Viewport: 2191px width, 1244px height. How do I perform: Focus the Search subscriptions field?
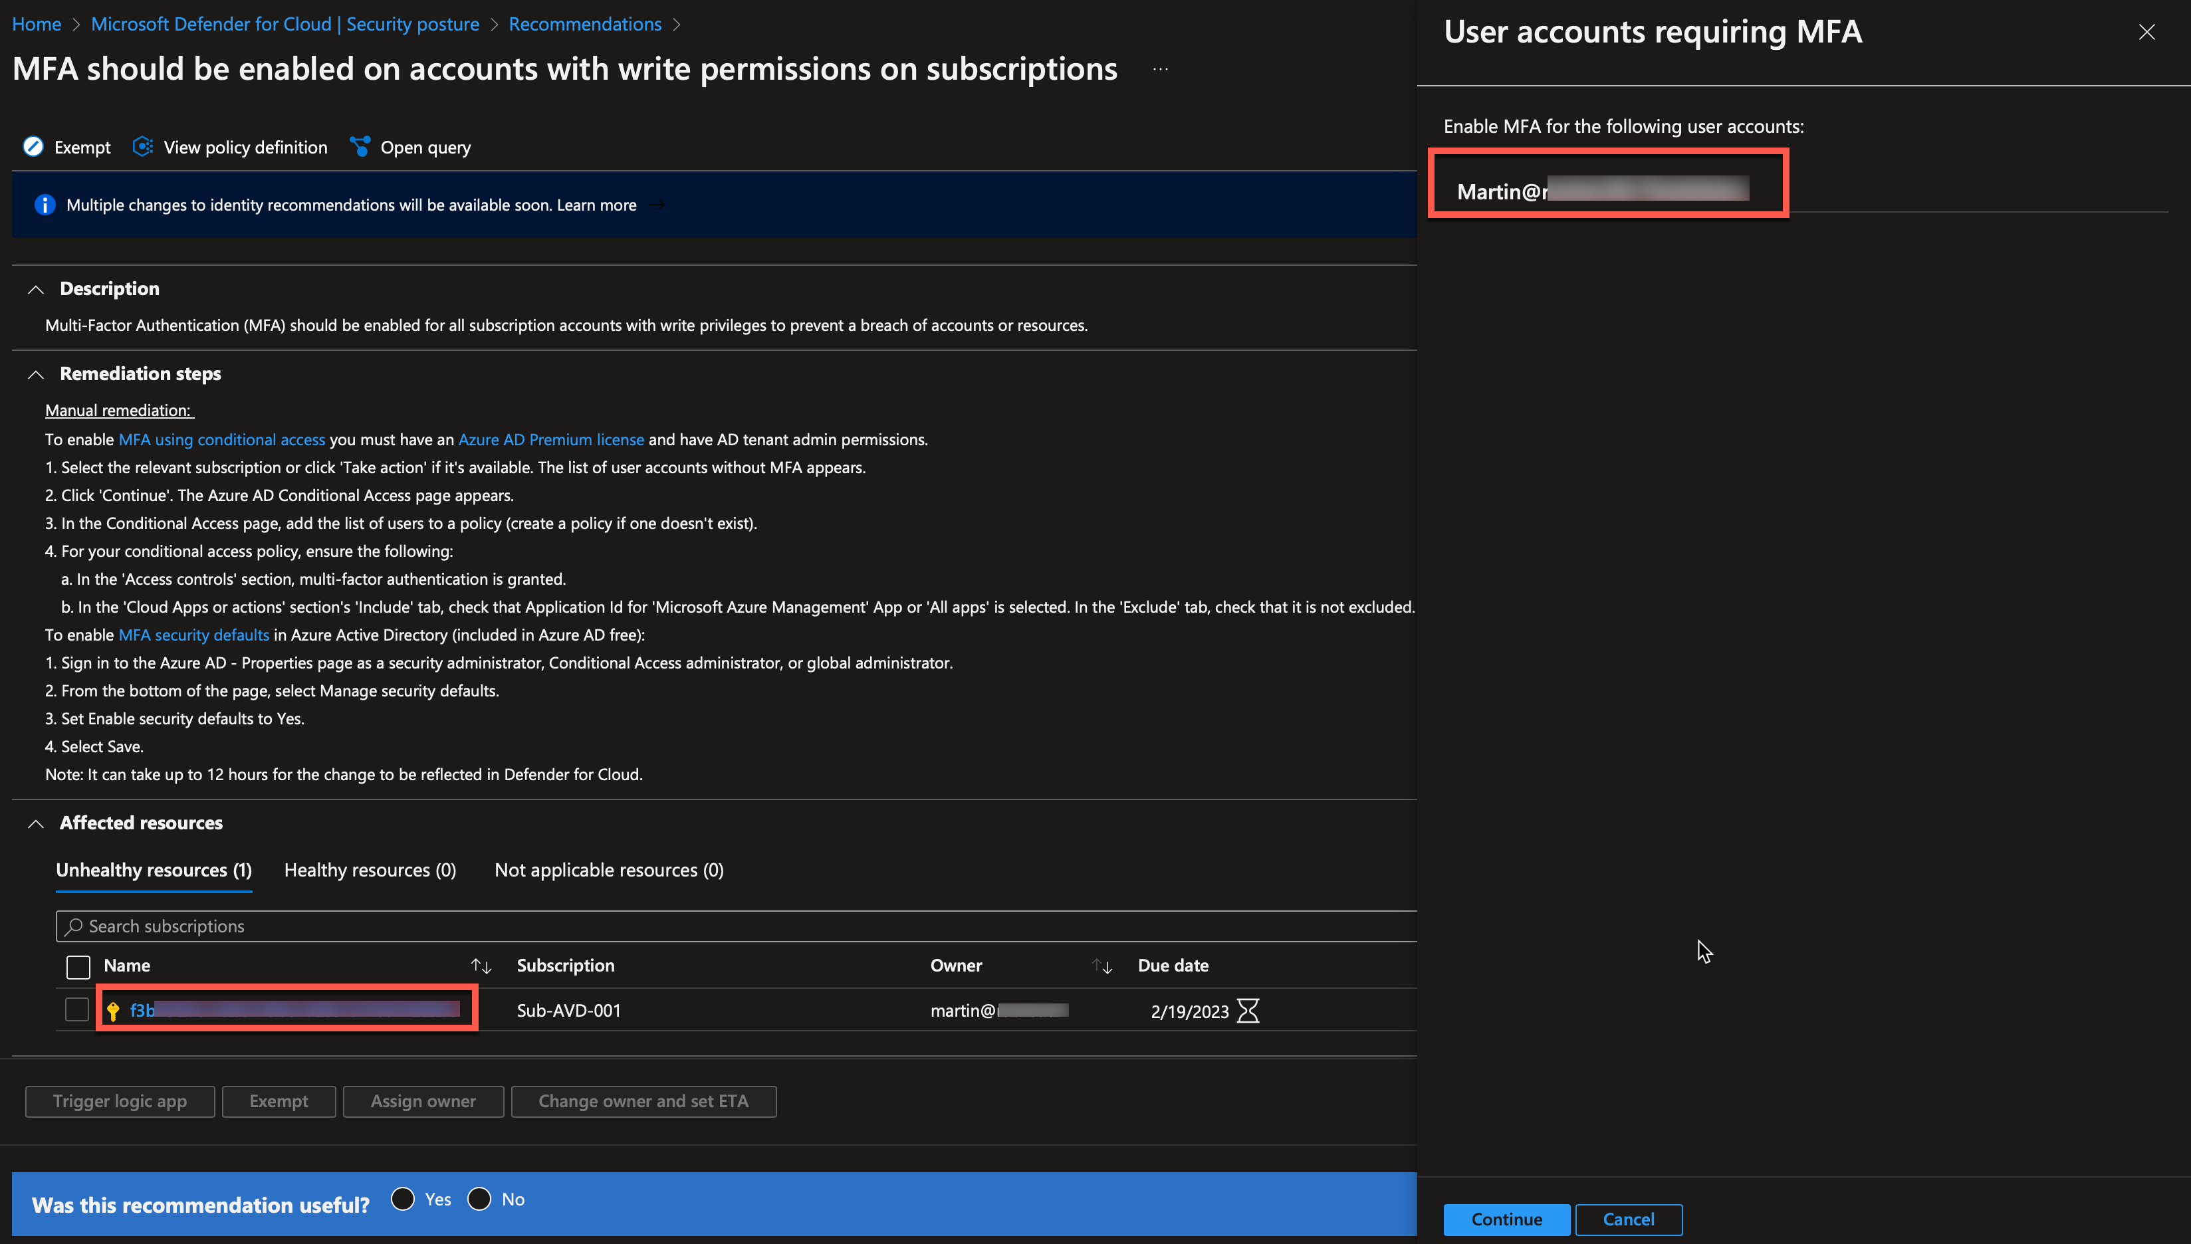click(x=737, y=926)
